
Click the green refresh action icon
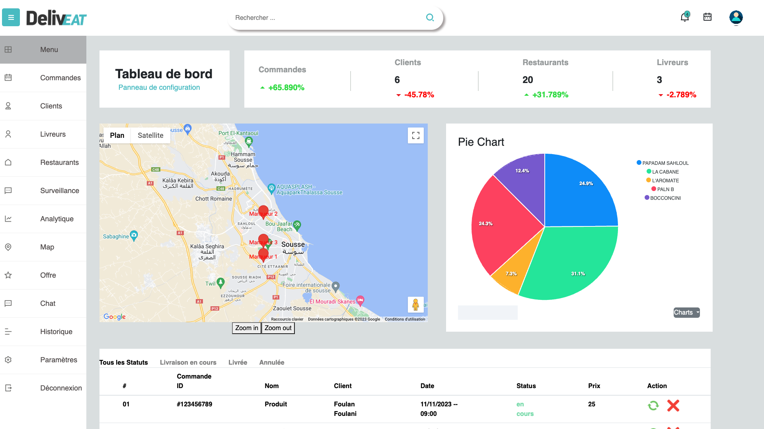[653, 406]
